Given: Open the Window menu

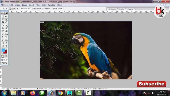Looking at the screenshot, I should (x=52, y=5).
